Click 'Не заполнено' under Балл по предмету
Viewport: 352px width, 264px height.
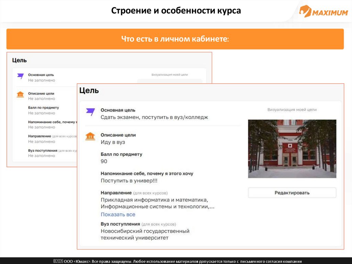click(42, 113)
